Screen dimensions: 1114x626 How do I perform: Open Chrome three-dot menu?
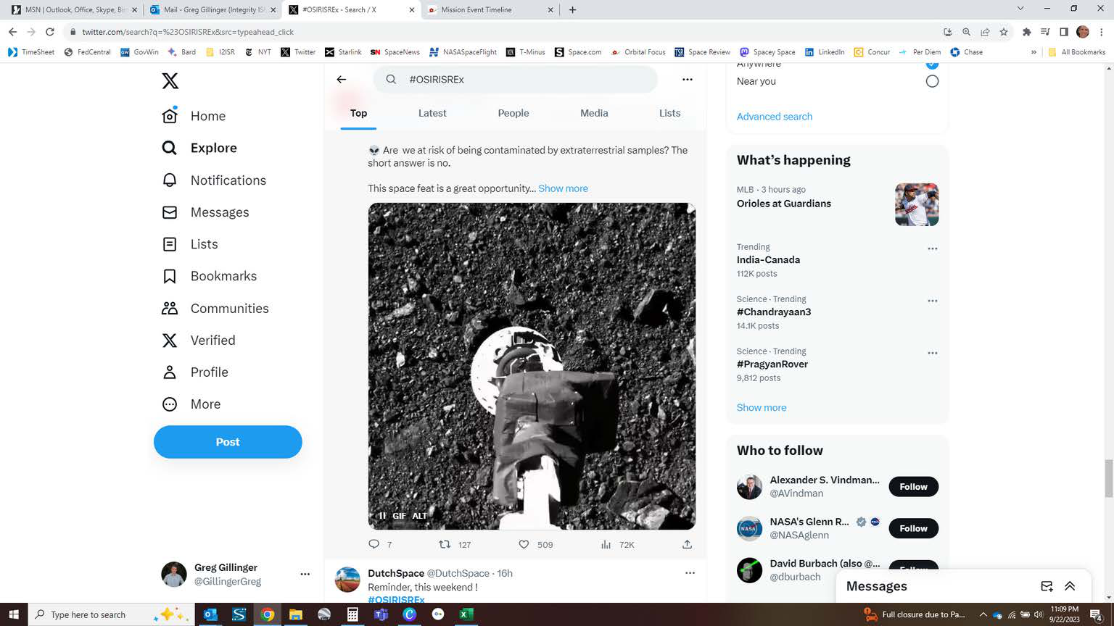click(x=1102, y=32)
